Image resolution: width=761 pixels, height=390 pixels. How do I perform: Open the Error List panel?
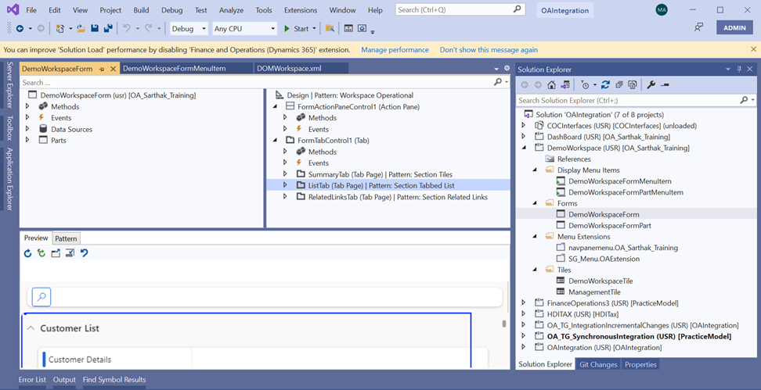[33, 380]
